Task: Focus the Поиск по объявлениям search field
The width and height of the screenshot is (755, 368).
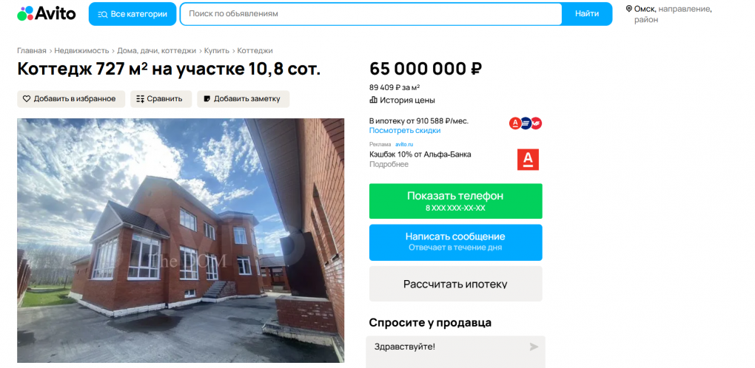Action: click(x=371, y=14)
